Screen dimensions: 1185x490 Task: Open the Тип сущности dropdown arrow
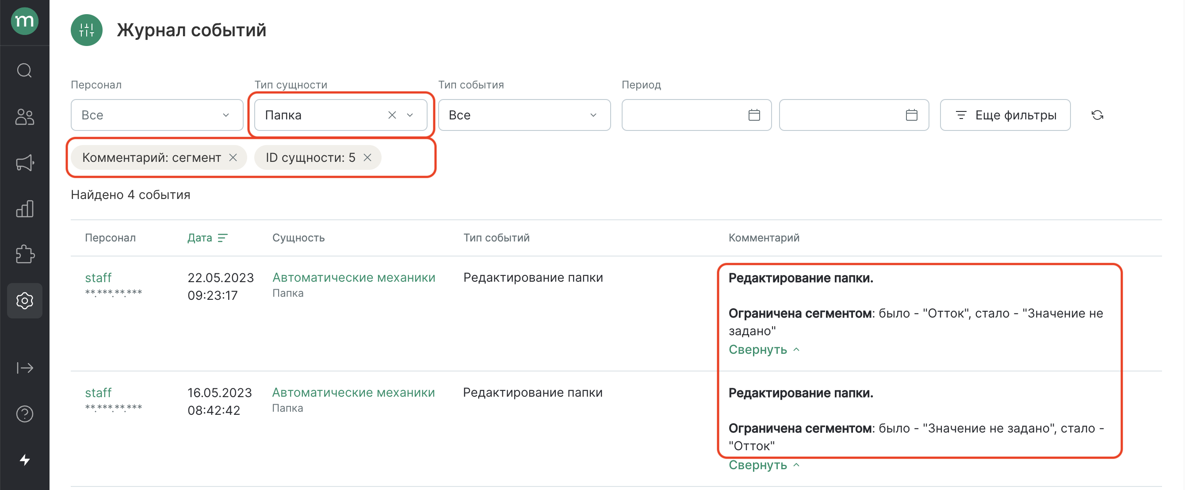coord(410,115)
